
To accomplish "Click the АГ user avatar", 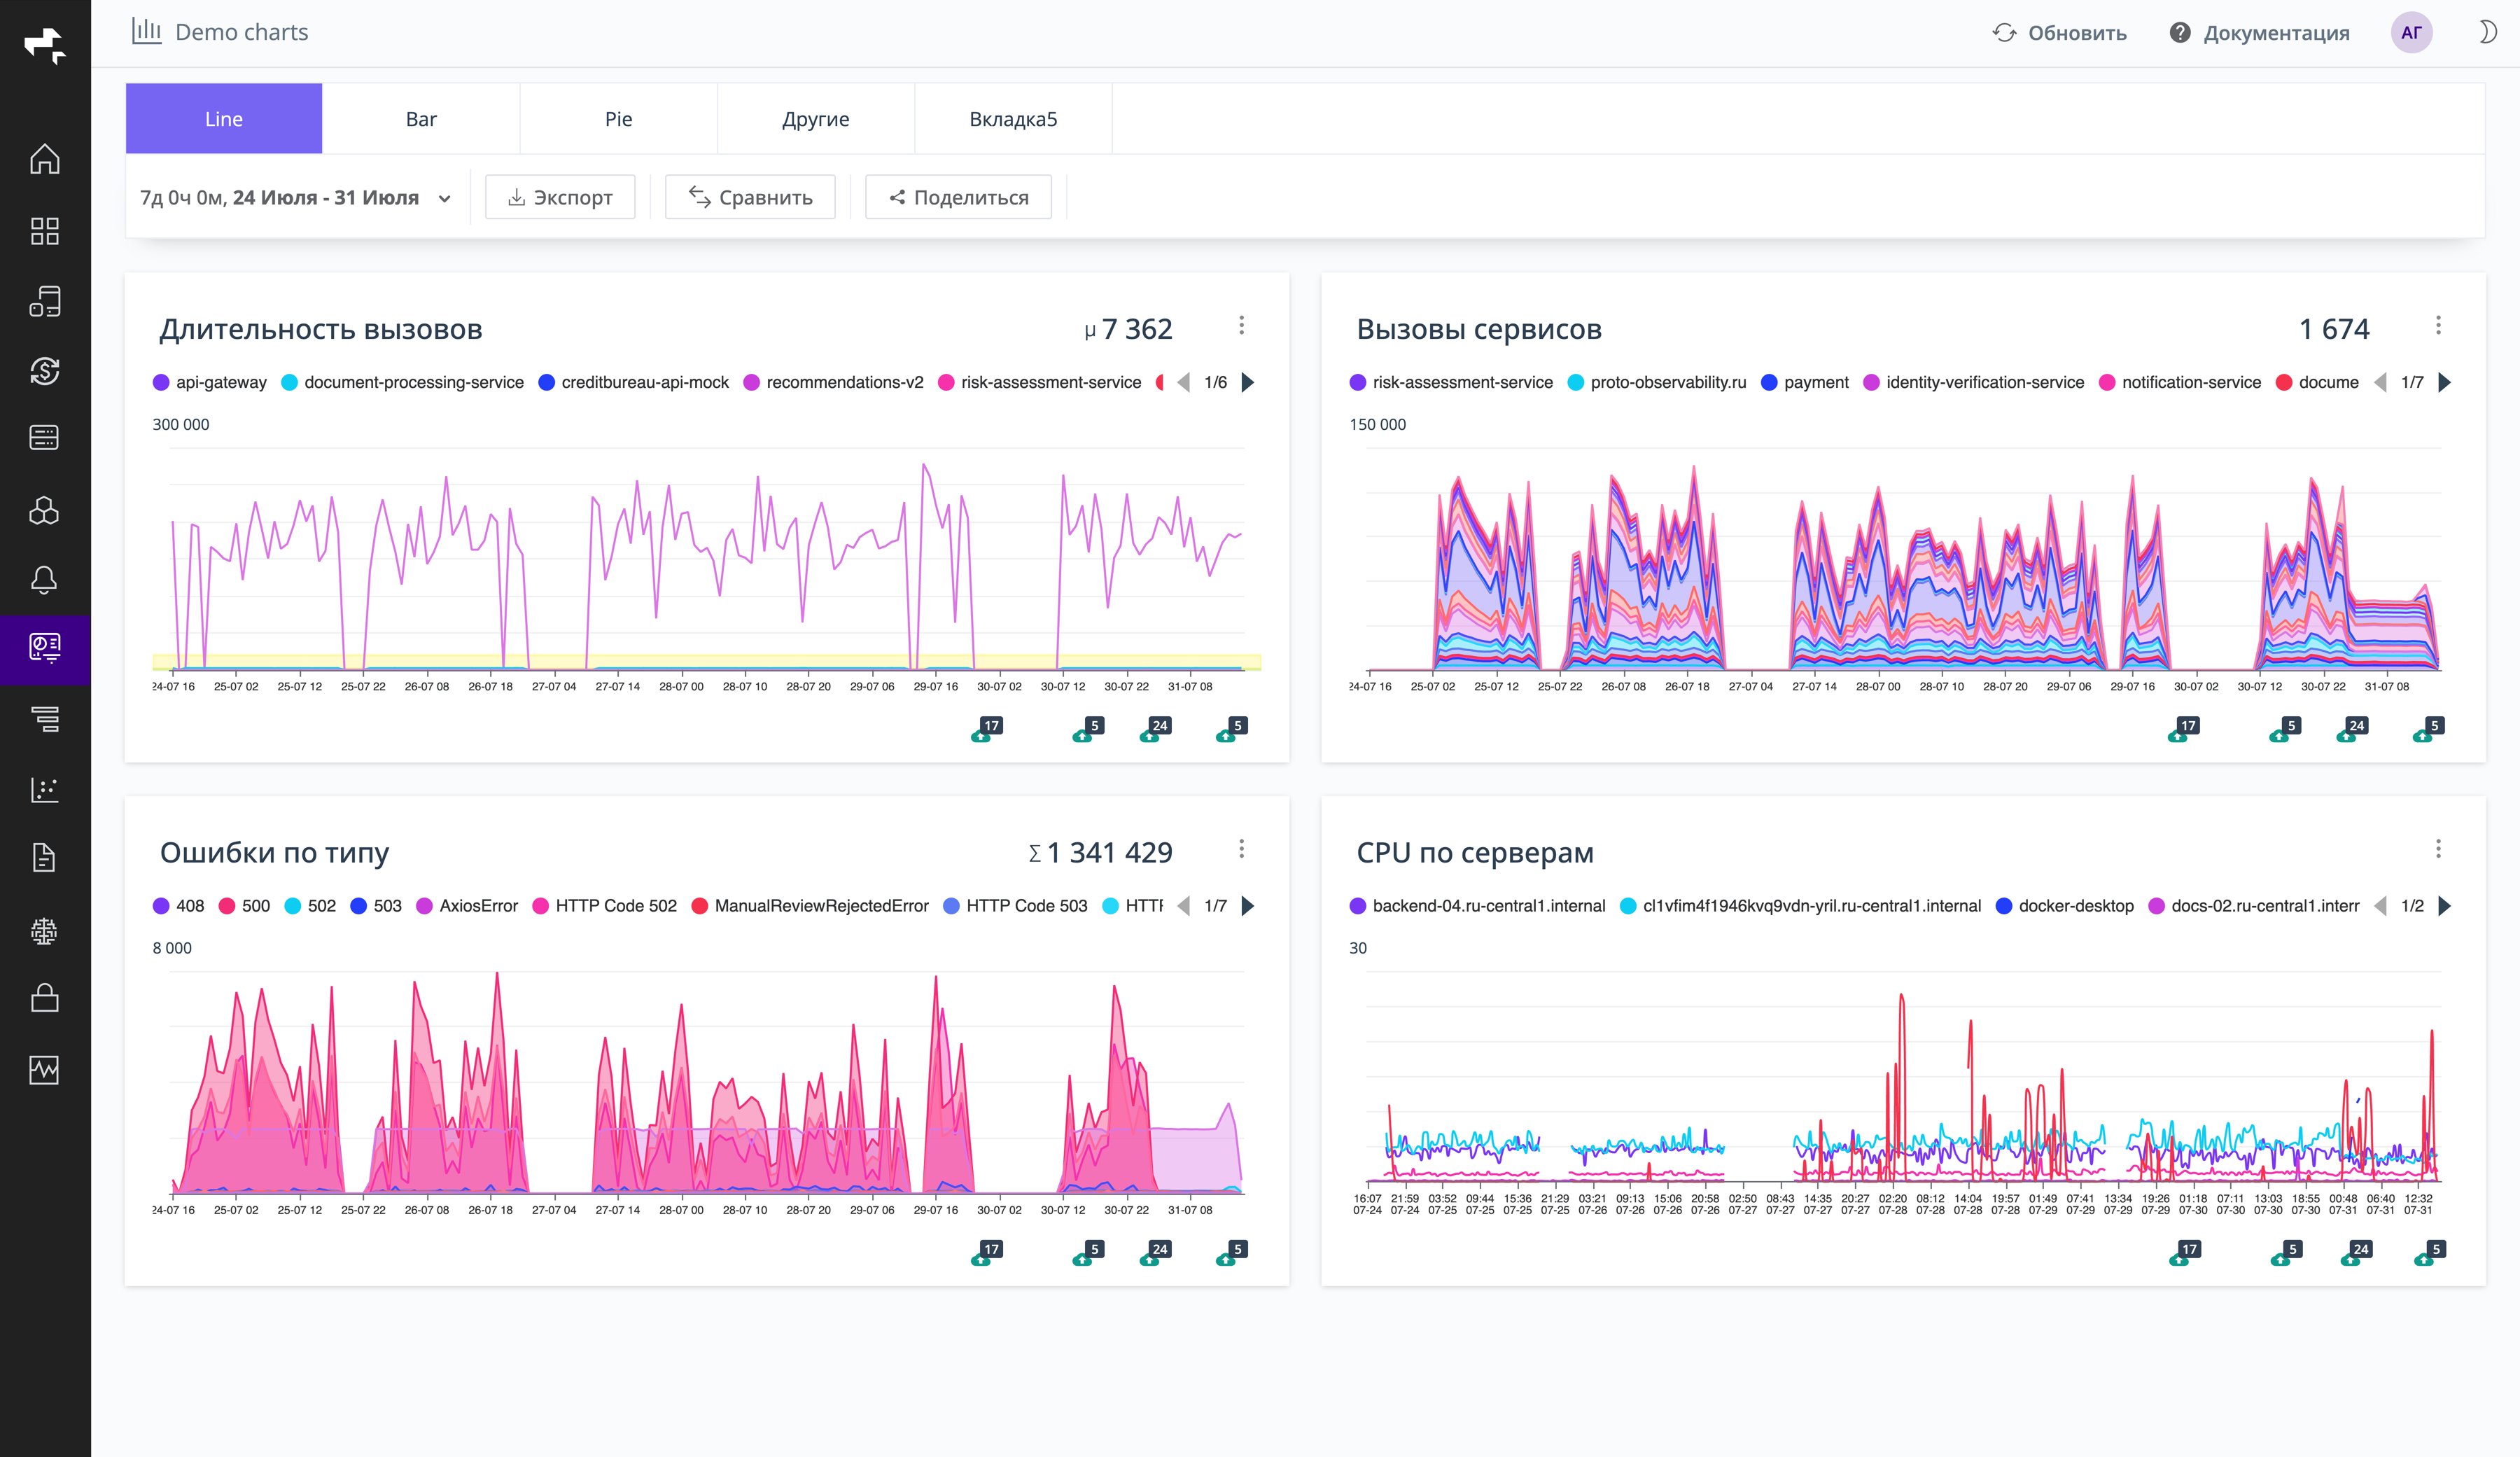I will pyautogui.click(x=2411, y=32).
